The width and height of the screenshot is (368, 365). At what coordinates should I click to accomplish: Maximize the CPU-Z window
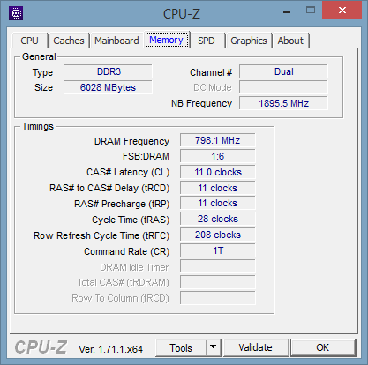(311, 11)
